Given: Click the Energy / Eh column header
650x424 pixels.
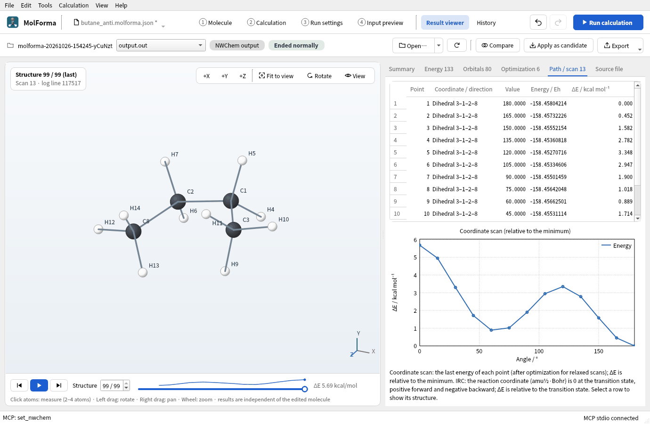Looking at the screenshot, I should pos(545,89).
